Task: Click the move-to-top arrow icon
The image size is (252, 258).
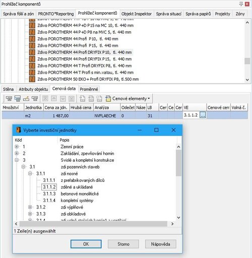Action: click(45, 98)
